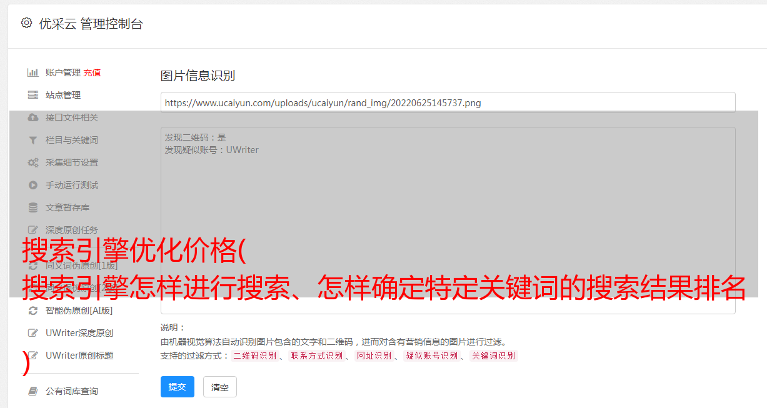
Task: Click the gear icon beside 优采云 管理控制台
Action: (x=26, y=23)
